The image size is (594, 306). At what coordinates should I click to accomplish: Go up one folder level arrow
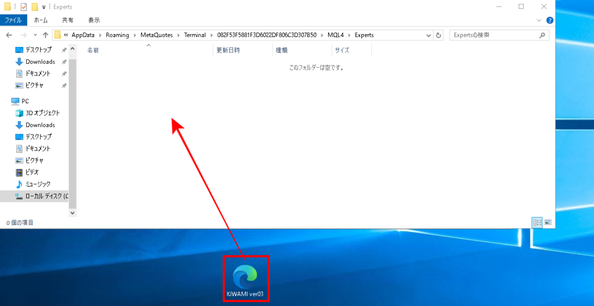tap(45, 35)
